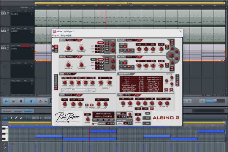Click the NEXT preset button

(106, 120)
